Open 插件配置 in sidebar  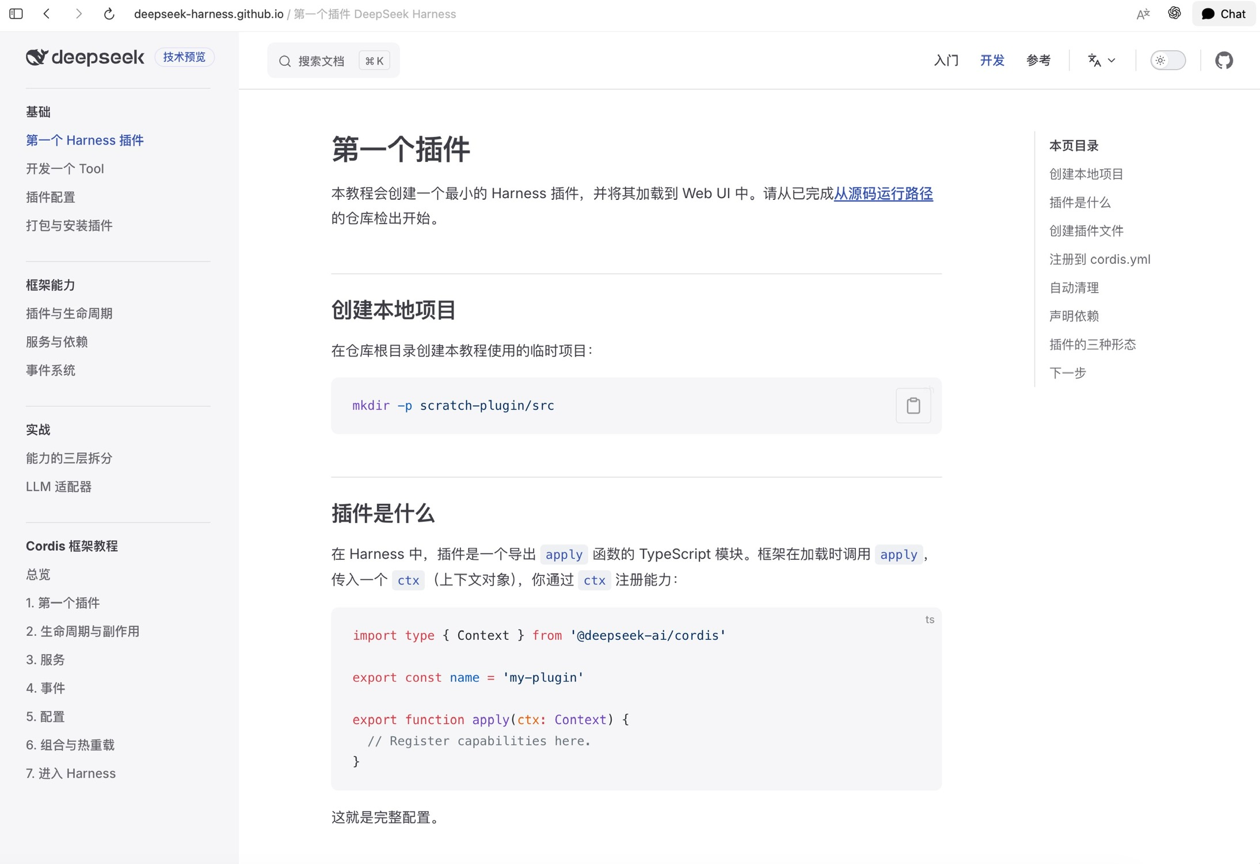pos(51,197)
